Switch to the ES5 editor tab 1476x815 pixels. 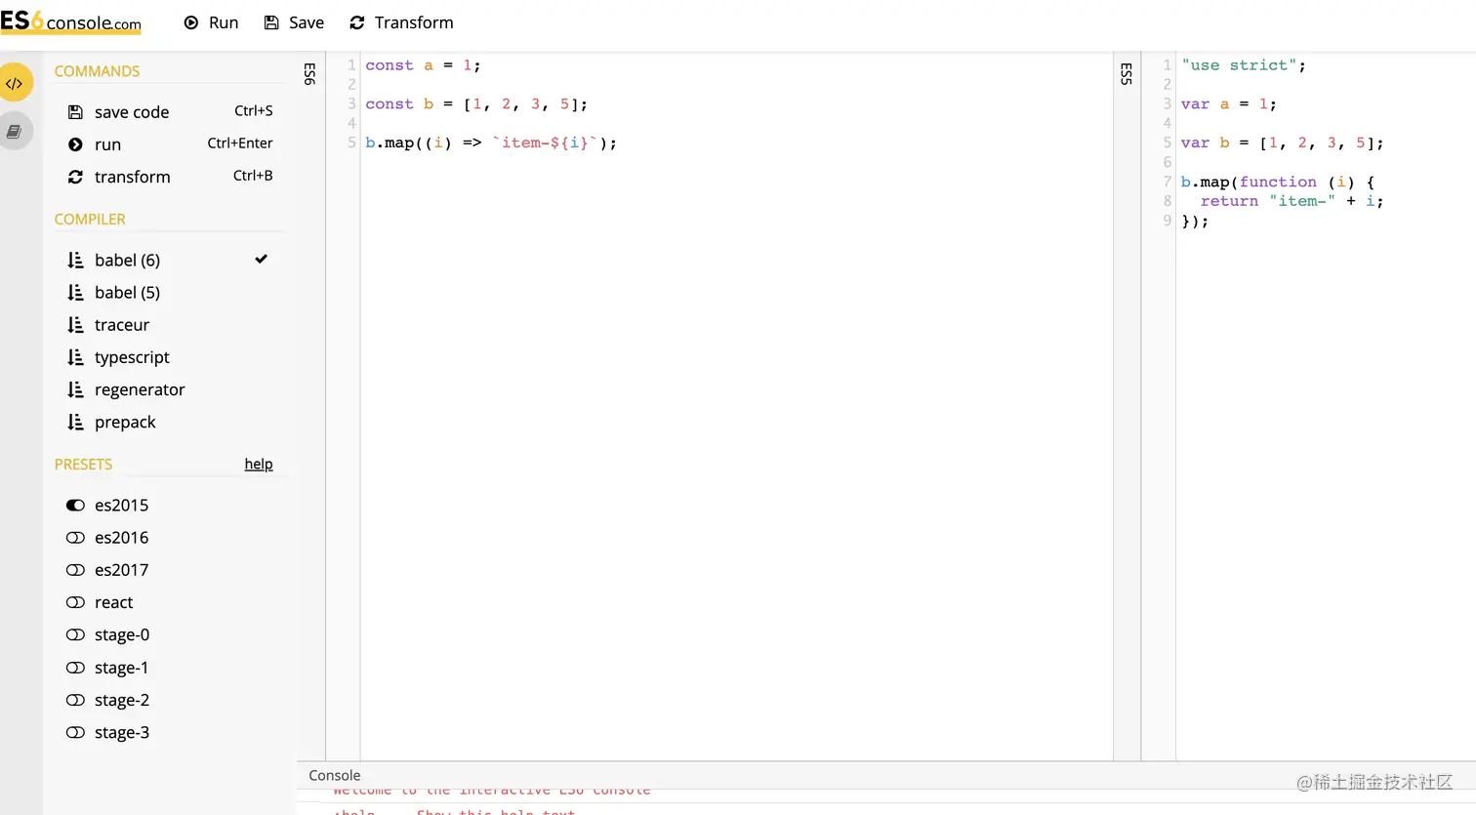point(1127,73)
